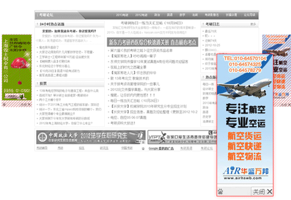Screen dimensions: 291x200
Task: Open the 考研英语 ad link at the bottom
Action: point(186,148)
